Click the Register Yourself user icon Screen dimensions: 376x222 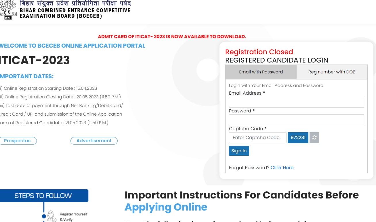51,216
